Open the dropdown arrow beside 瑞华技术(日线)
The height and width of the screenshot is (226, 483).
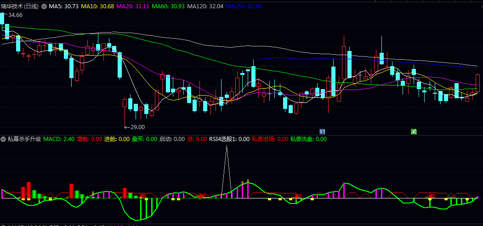pos(44,6)
